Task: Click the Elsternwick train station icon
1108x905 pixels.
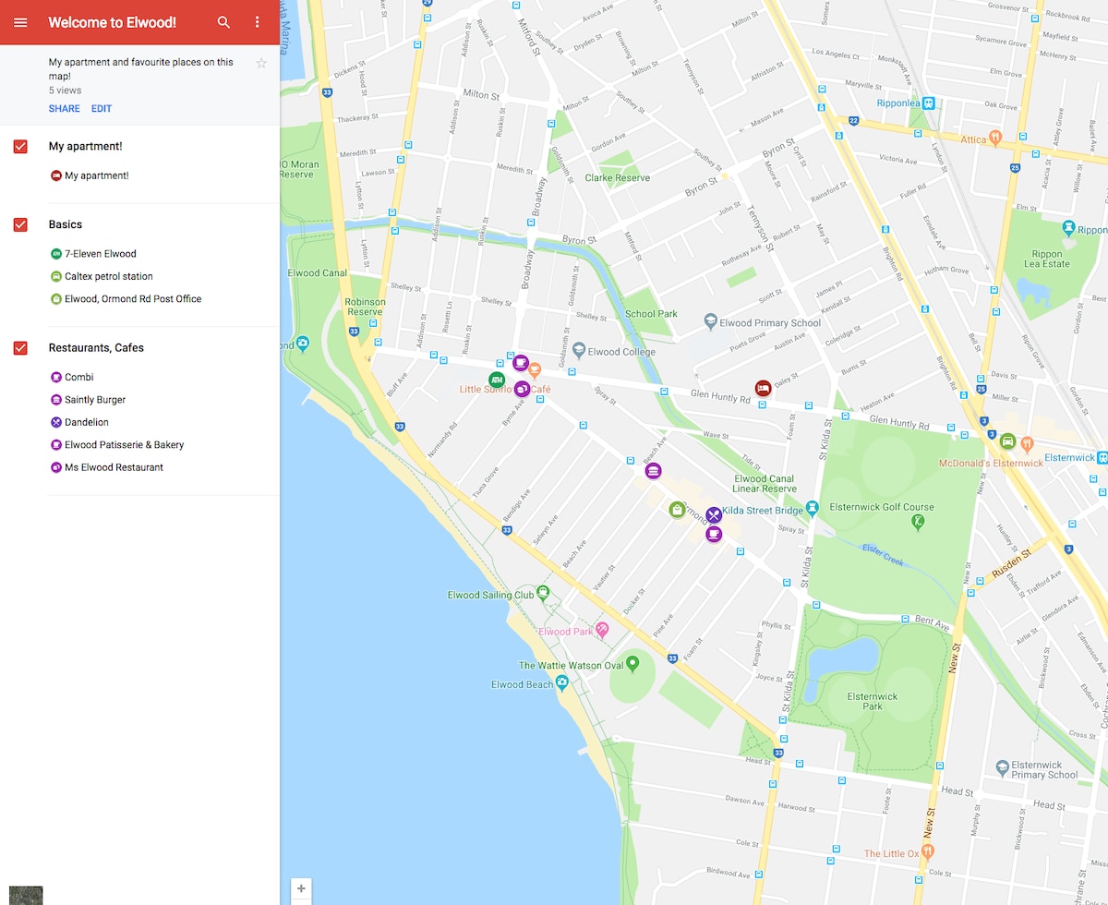Action: 1102,457
